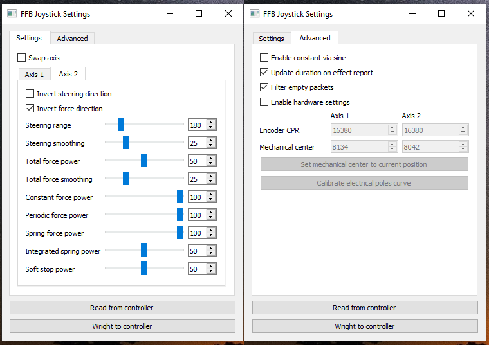Click Calibrate electrical poles curve button
The height and width of the screenshot is (345, 489).
click(x=364, y=183)
